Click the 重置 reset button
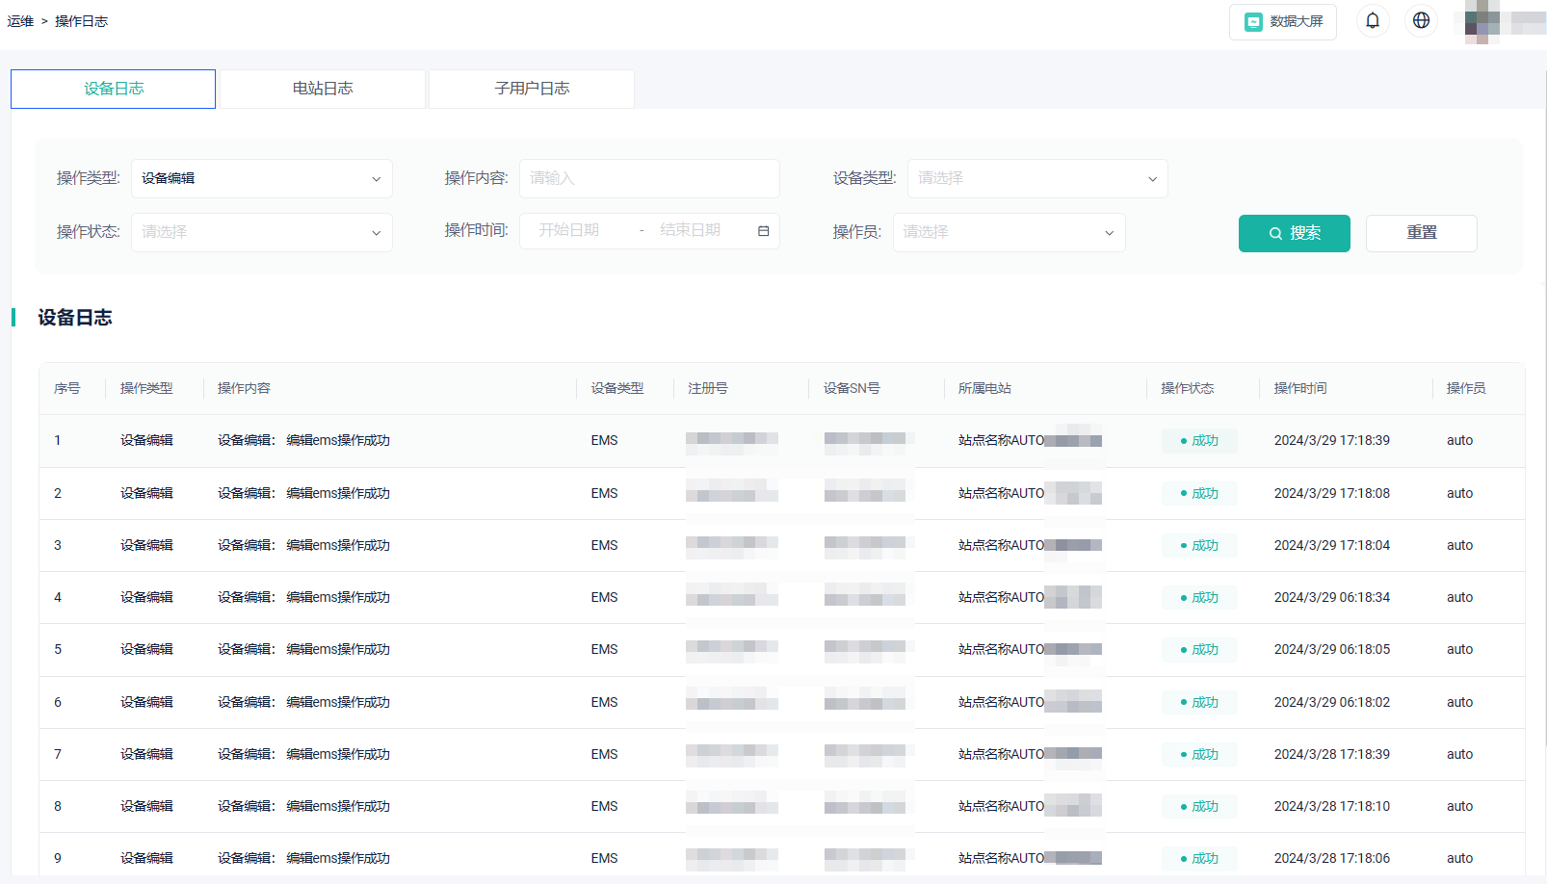 pos(1421,233)
